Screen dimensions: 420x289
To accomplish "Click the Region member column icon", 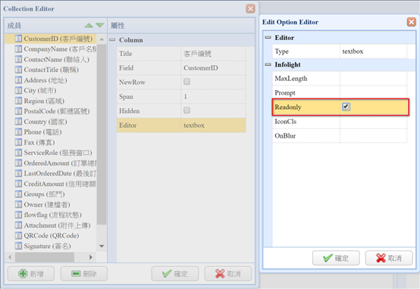I will (x=18, y=101).
